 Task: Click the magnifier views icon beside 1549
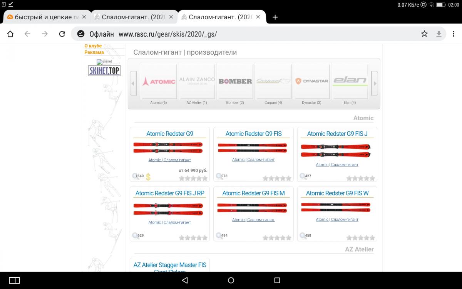[135, 176]
